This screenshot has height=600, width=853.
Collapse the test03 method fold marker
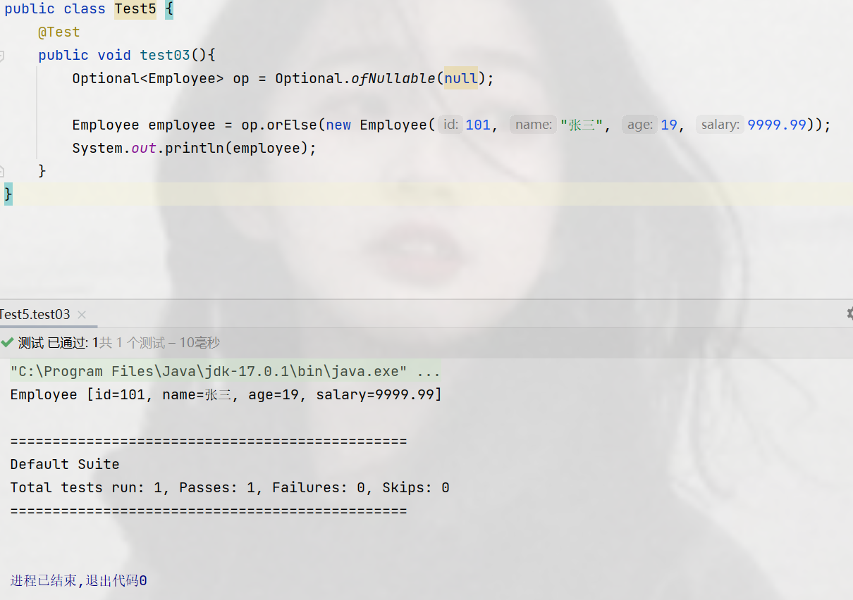(x=2, y=55)
